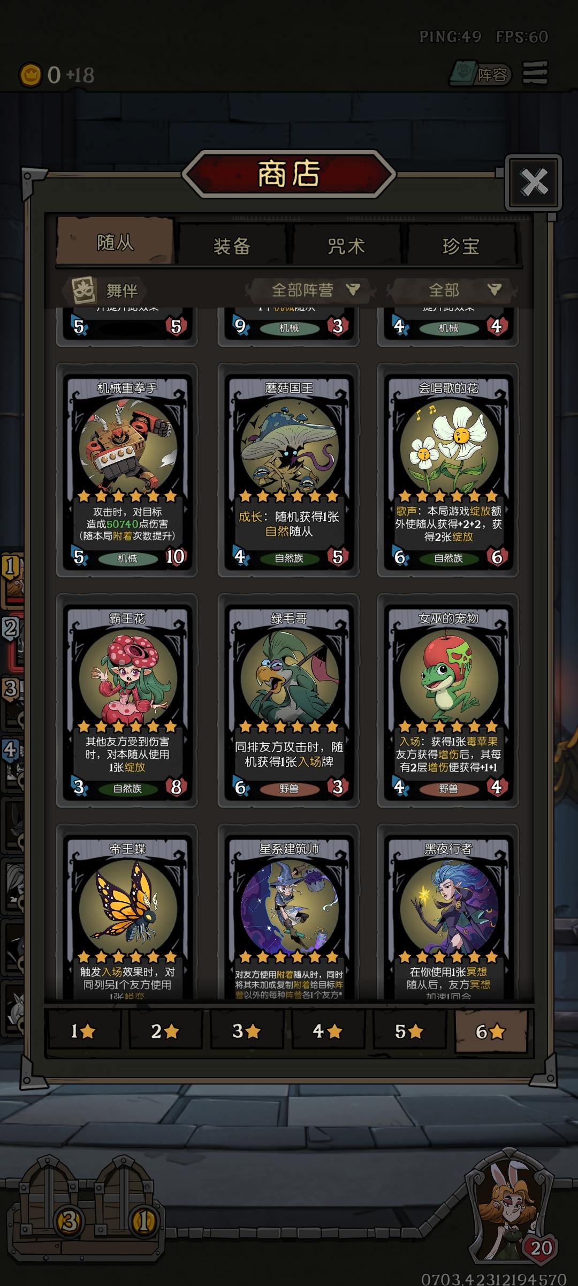The image size is (578, 1286).
Task: Select the 蘑菇国王 card
Action: click(288, 470)
